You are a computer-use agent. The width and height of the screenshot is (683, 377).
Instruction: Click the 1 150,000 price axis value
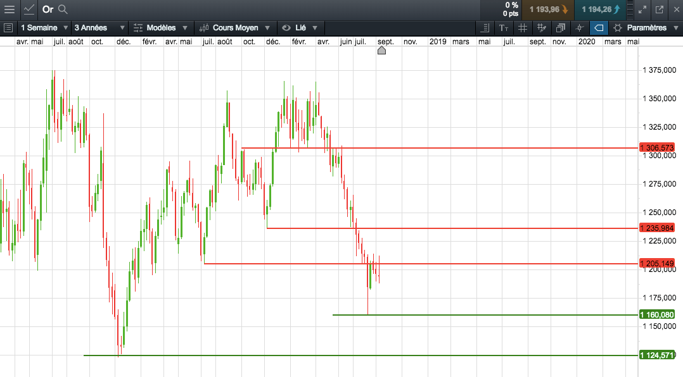pyautogui.click(x=659, y=326)
